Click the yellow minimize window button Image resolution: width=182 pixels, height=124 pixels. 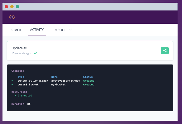[12, 7]
